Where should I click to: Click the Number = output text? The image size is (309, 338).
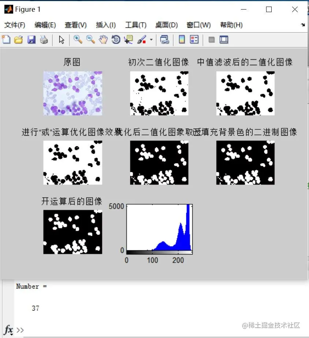[31, 286]
